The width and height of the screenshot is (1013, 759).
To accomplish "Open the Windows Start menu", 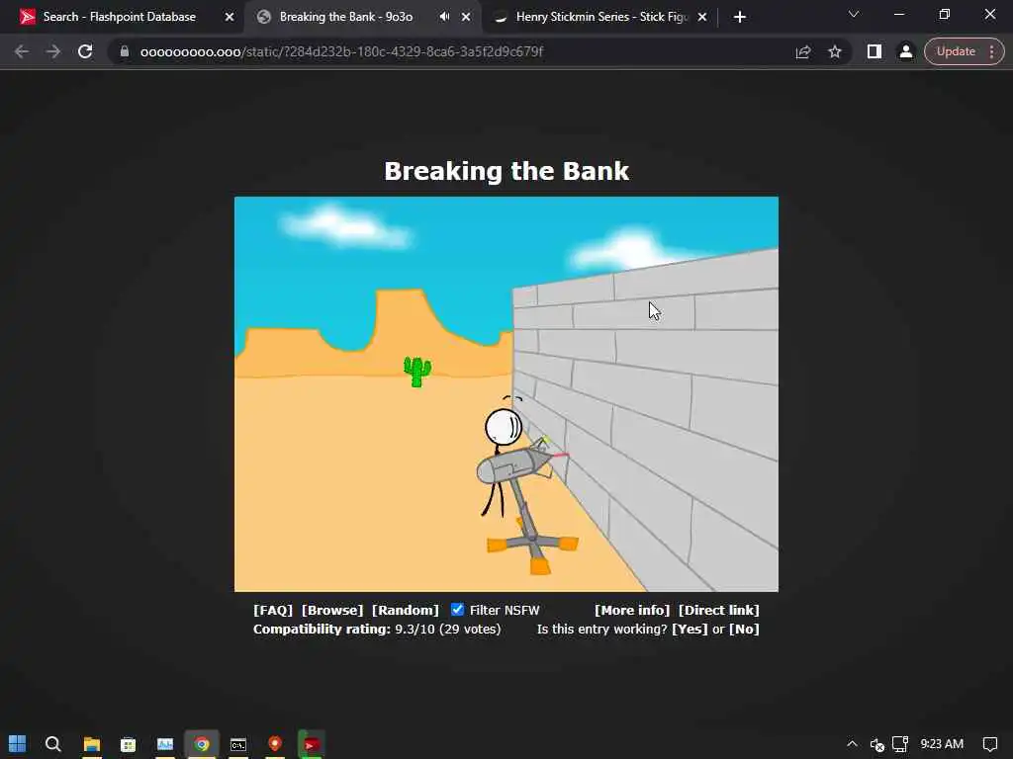I will 18,744.
